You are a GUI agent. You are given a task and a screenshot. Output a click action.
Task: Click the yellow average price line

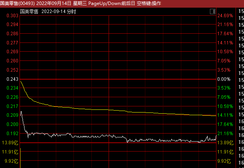click(x=76, y=108)
